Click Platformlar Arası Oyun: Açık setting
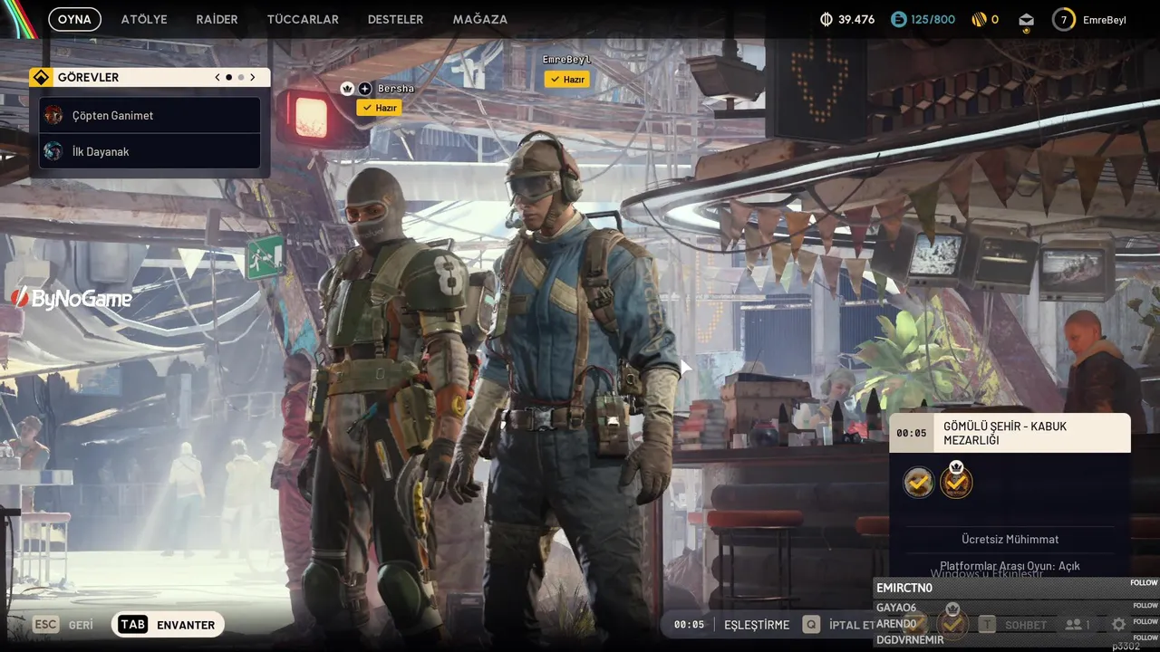This screenshot has height=652, width=1160. (x=1010, y=565)
